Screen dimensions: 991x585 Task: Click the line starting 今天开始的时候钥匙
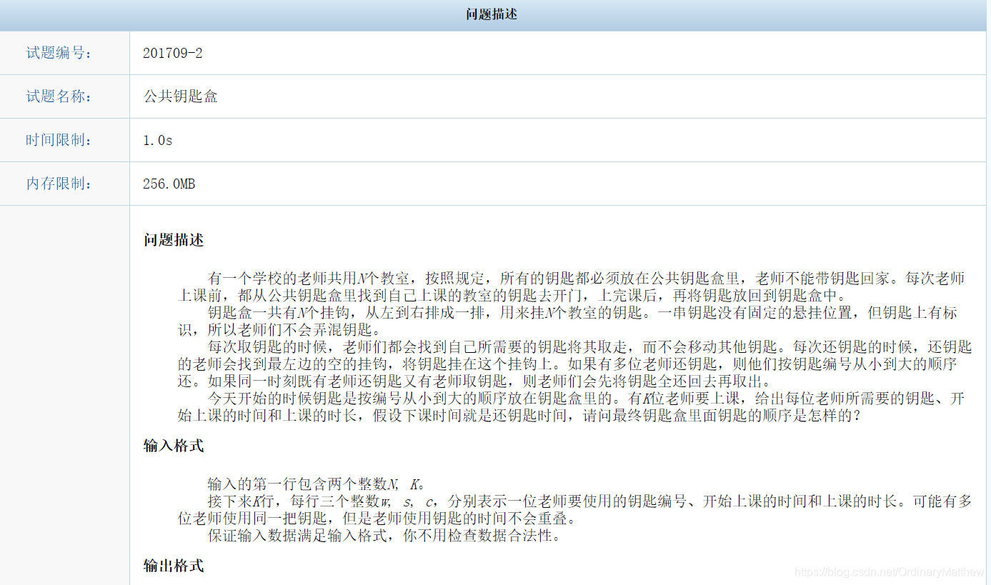(587, 398)
